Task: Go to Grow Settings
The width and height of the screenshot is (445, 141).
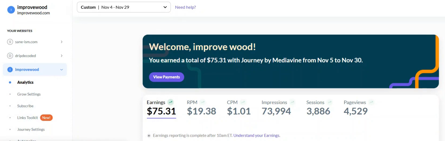Action: [x=29, y=94]
